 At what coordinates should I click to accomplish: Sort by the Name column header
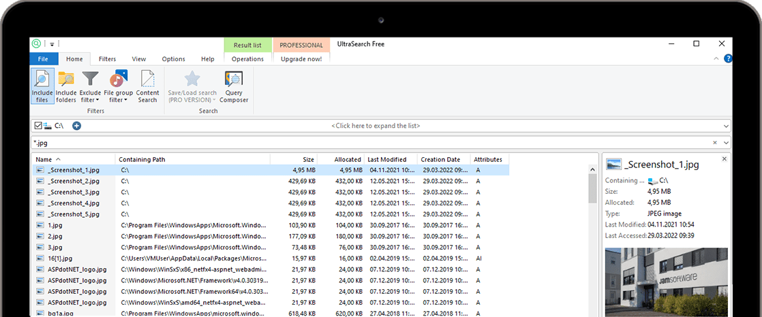coord(74,159)
